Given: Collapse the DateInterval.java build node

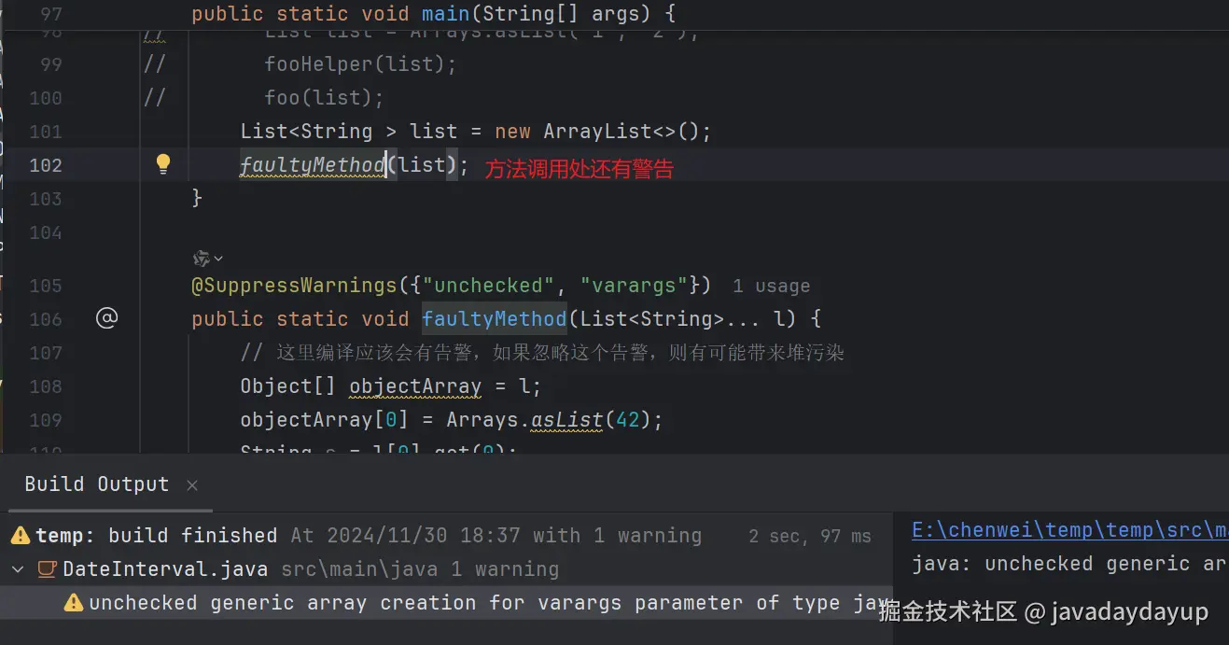Looking at the screenshot, I should click(x=19, y=569).
